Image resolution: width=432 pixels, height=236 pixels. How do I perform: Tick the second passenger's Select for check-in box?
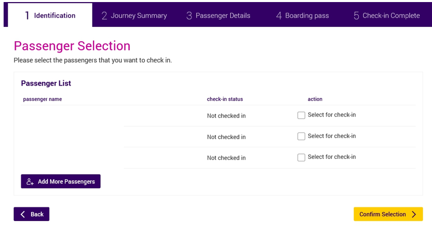[x=301, y=136]
